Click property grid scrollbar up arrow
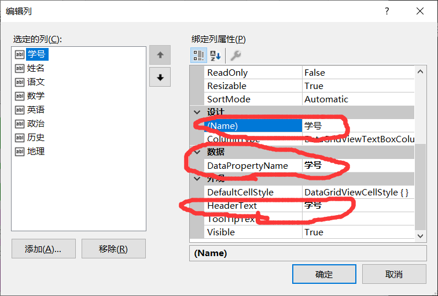This screenshot has width=438, height=296. click(x=421, y=72)
